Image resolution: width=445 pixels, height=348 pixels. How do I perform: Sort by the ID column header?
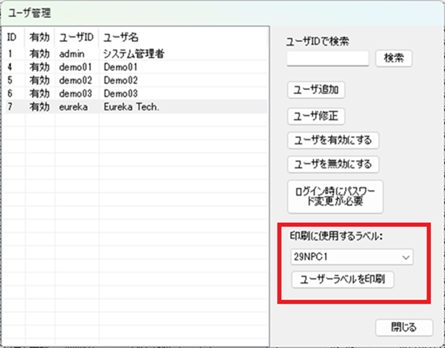[12, 38]
